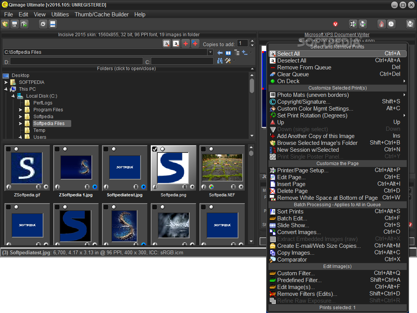This screenshot has height=313, width=417.
Task: Click the Microsoft XPS Document Writer link
Action: tap(337, 35)
